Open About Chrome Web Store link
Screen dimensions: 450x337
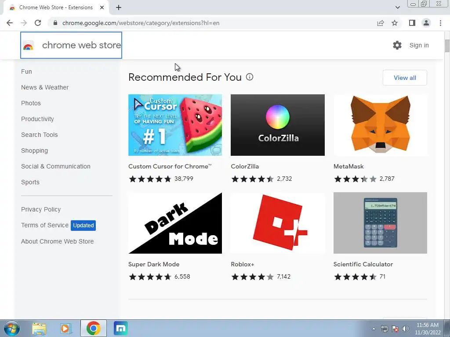pyautogui.click(x=57, y=241)
